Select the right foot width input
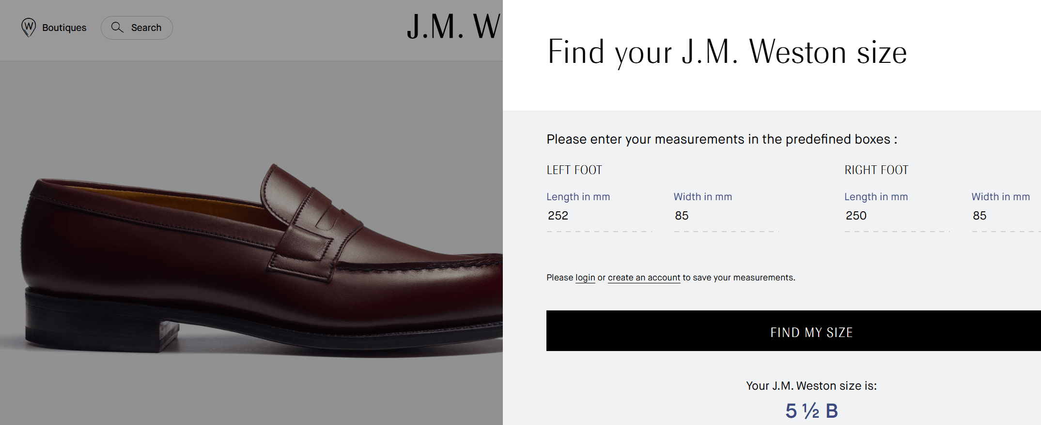 click(x=1005, y=216)
